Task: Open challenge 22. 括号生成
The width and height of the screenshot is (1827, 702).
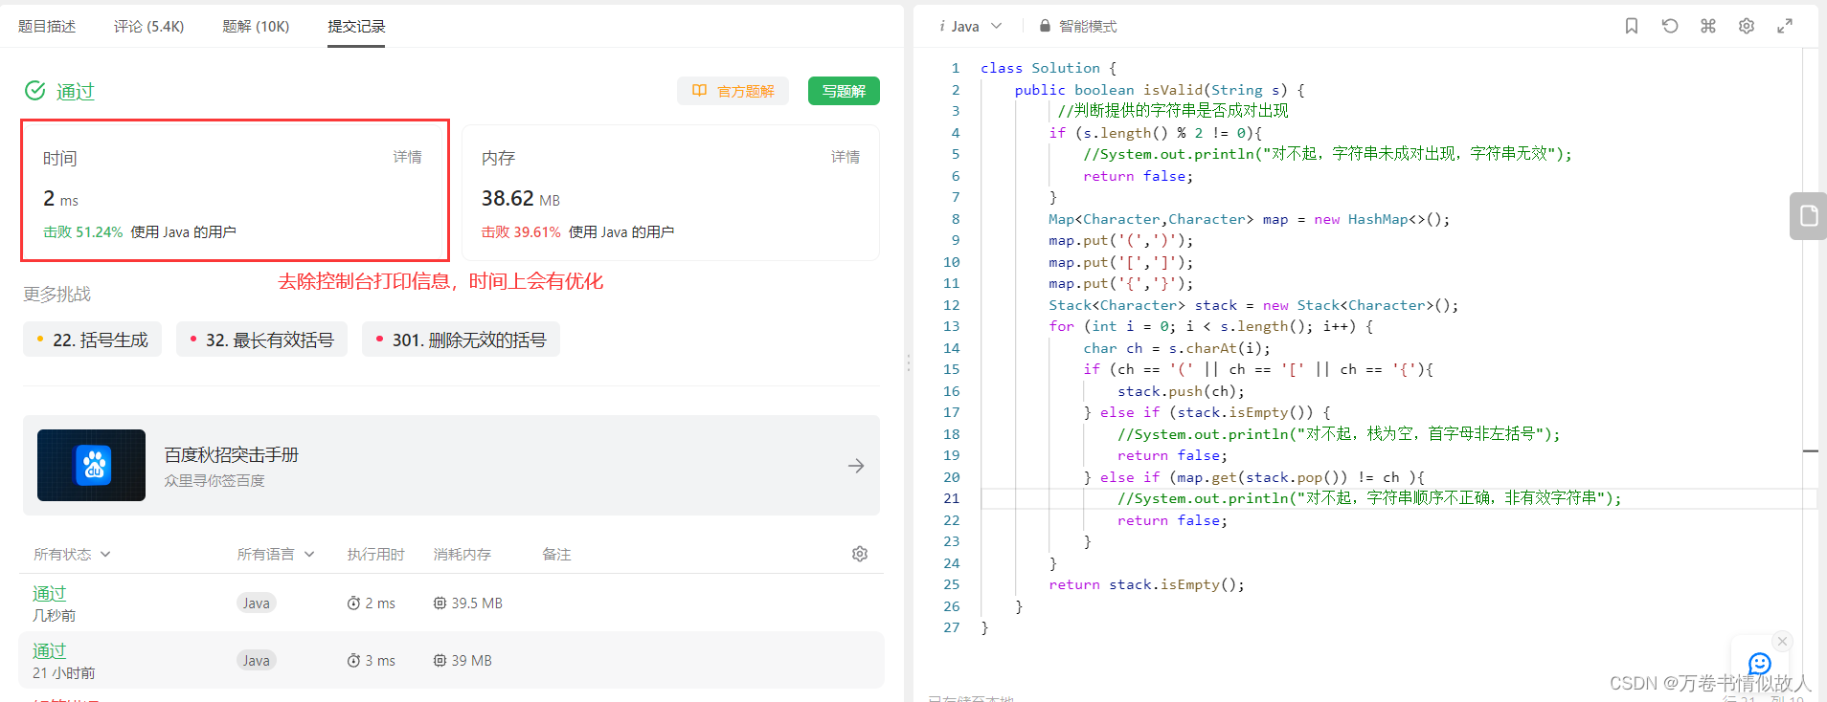Action: (x=92, y=340)
